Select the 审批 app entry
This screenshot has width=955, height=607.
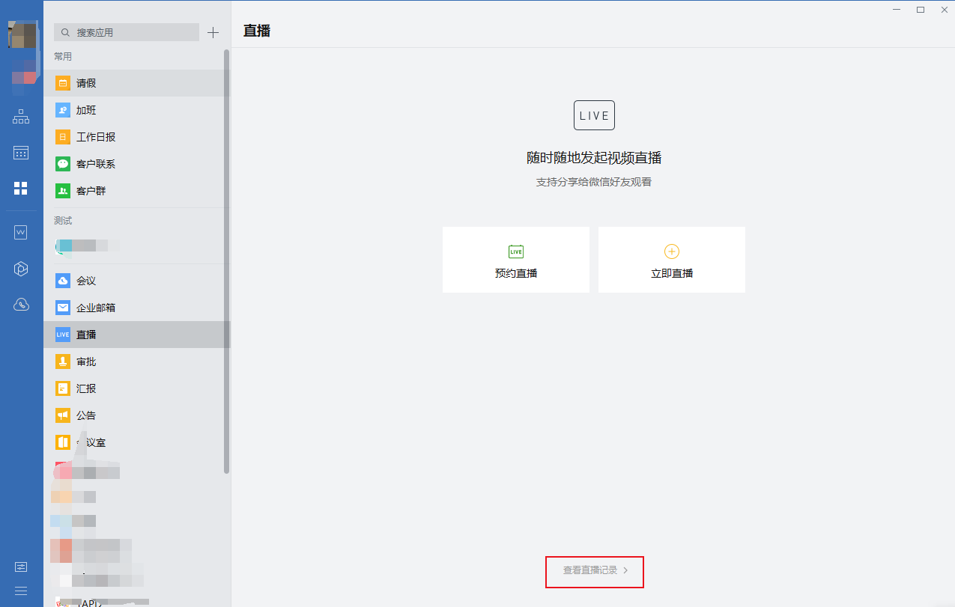pyautogui.click(x=86, y=362)
